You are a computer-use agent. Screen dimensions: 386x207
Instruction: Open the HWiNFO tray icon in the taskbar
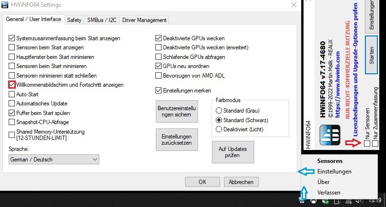302,201
